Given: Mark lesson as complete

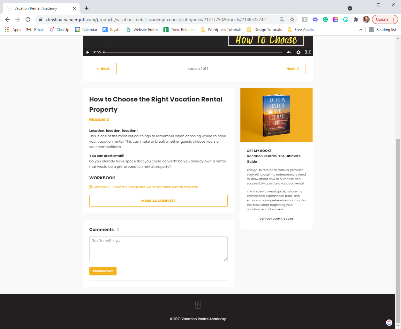Looking at the screenshot, I should [158, 201].
